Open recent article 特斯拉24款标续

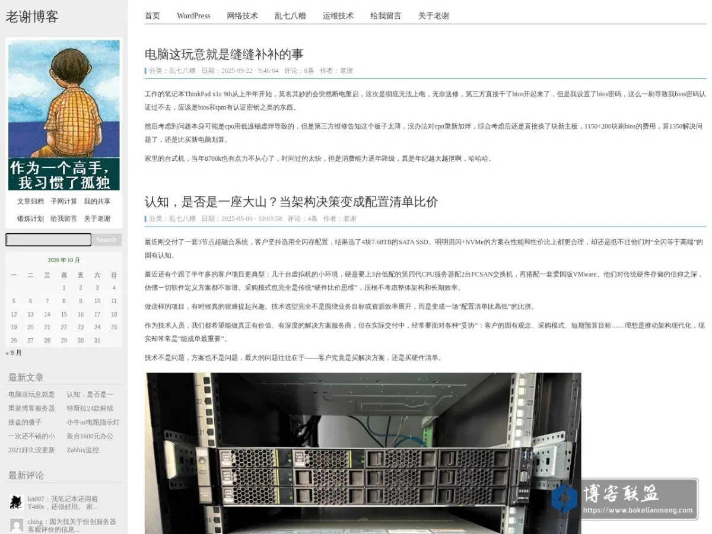90,408
